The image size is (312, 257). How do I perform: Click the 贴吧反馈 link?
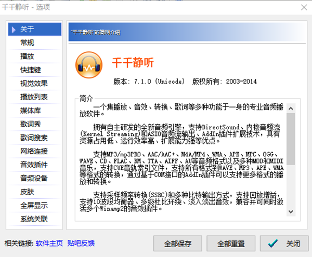coord(81,243)
